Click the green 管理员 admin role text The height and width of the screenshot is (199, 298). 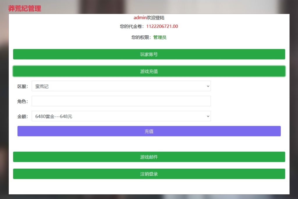[x=159, y=37]
